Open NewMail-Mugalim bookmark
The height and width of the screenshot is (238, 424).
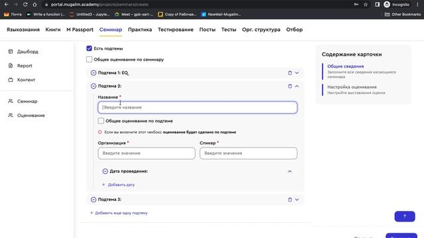pyautogui.click(x=221, y=15)
